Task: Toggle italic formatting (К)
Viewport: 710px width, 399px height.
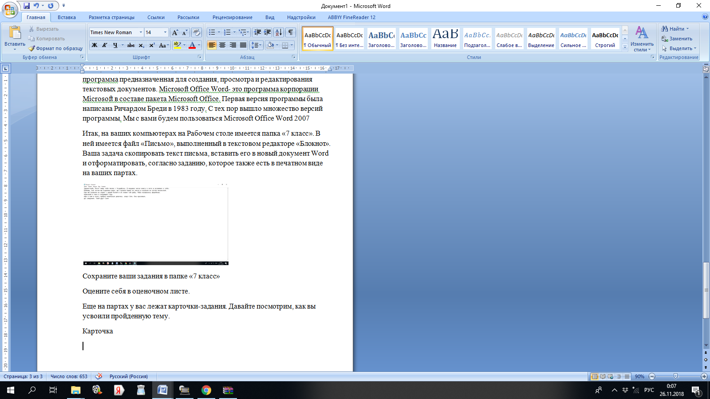Action: tap(105, 45)
